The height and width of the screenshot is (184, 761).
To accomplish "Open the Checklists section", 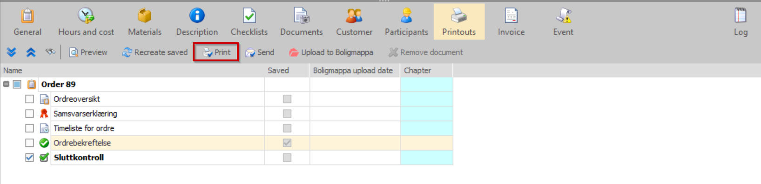I will click(x=249, y=22).
